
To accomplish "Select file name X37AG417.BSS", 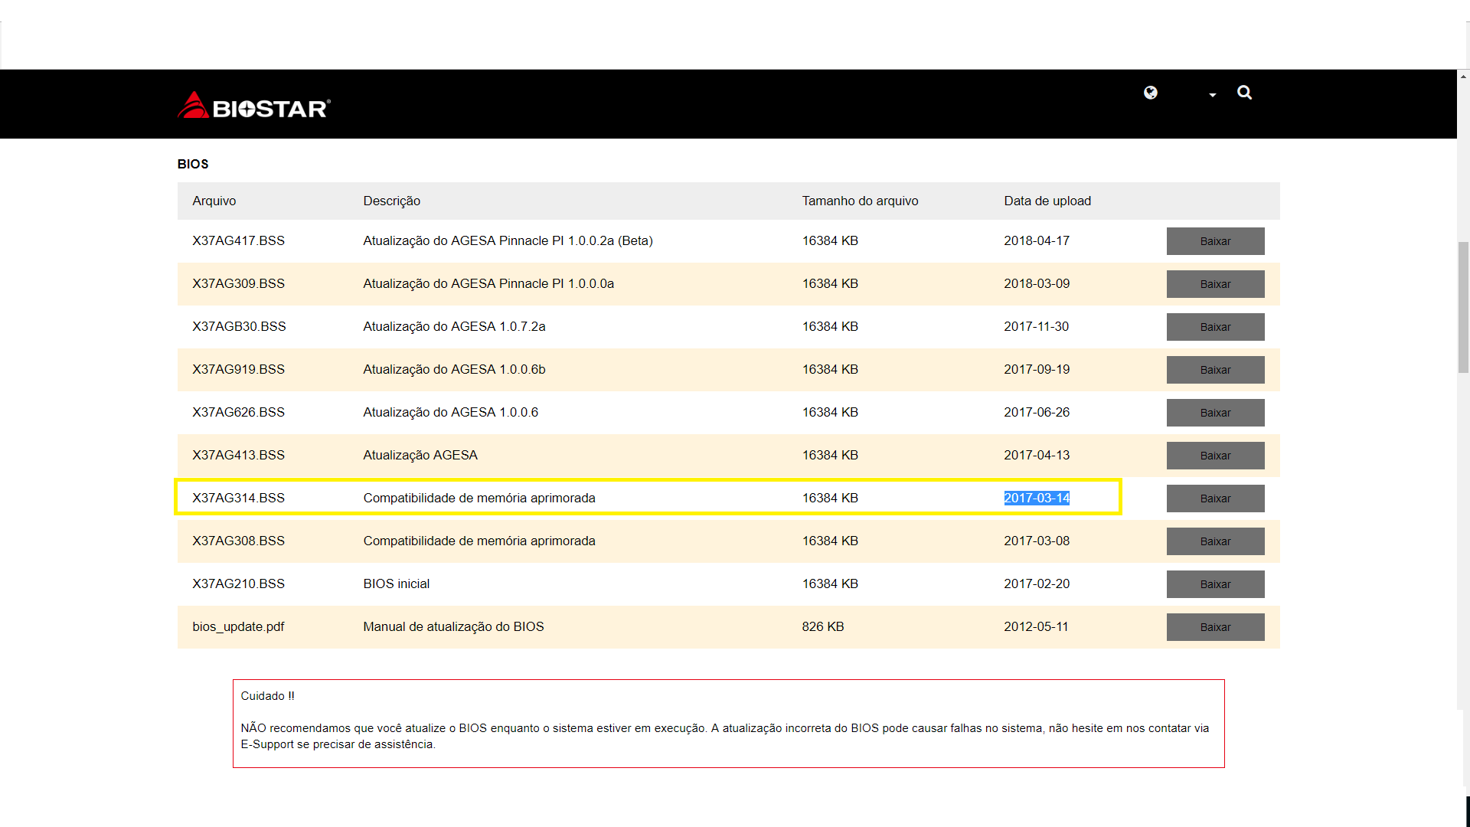I will tap(238, 240).
